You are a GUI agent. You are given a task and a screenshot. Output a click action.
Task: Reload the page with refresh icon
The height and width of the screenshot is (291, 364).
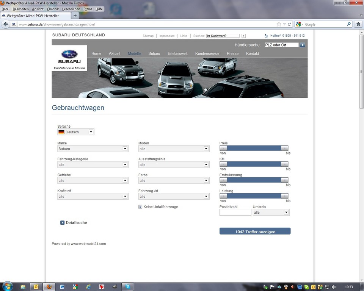click(x=289, y=24)
